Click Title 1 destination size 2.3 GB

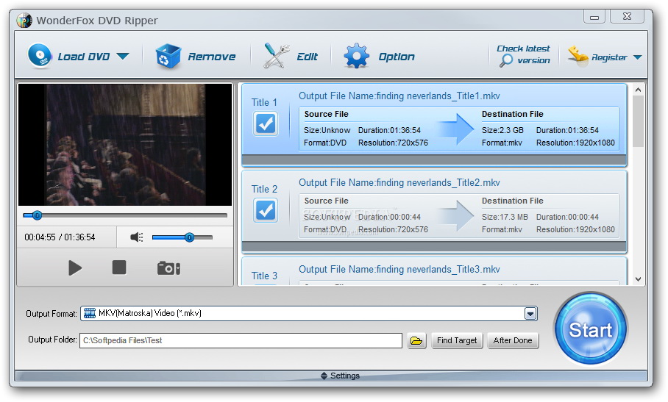(x=502, y=130)
